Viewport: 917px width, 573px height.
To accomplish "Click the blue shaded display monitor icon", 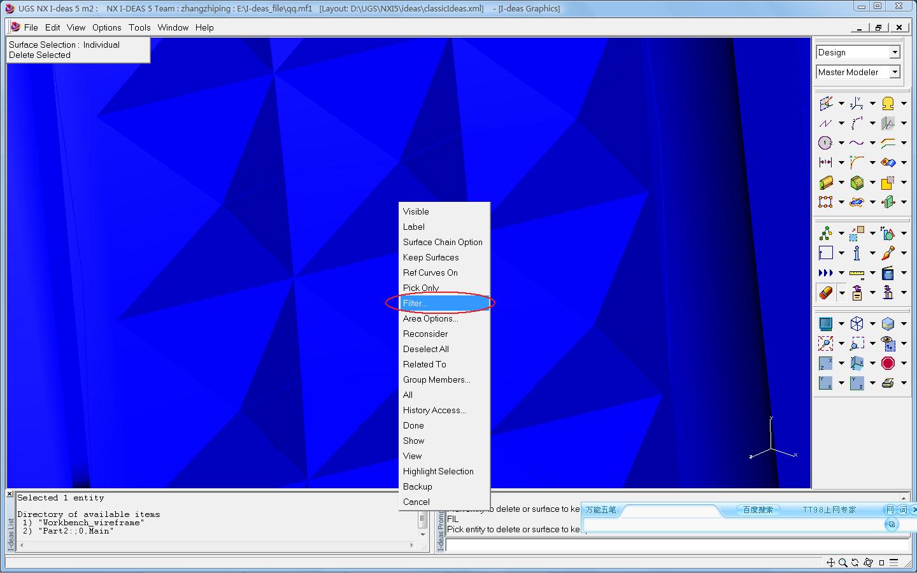I will (x=826, y=324).
